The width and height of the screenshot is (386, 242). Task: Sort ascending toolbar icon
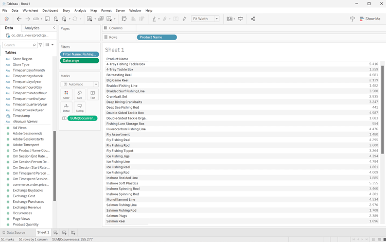pos(133,19)
